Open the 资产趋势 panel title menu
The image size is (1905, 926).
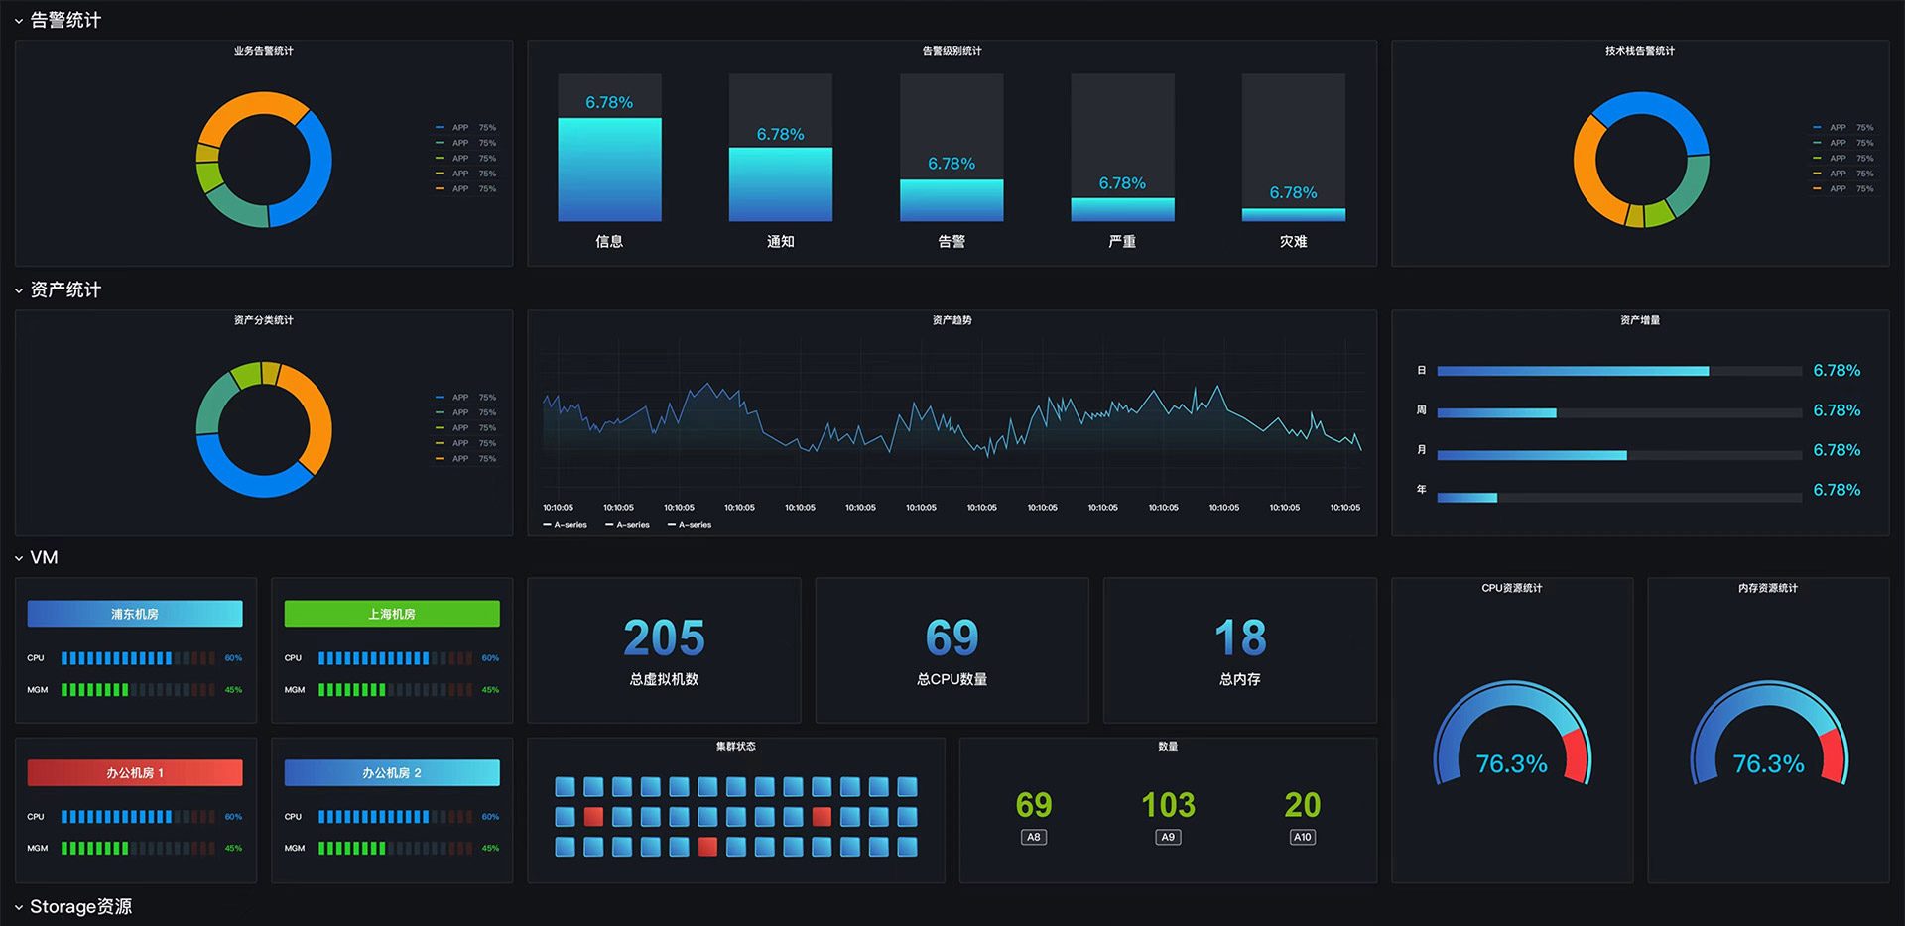pyautogui.click(x=952, y=320)
